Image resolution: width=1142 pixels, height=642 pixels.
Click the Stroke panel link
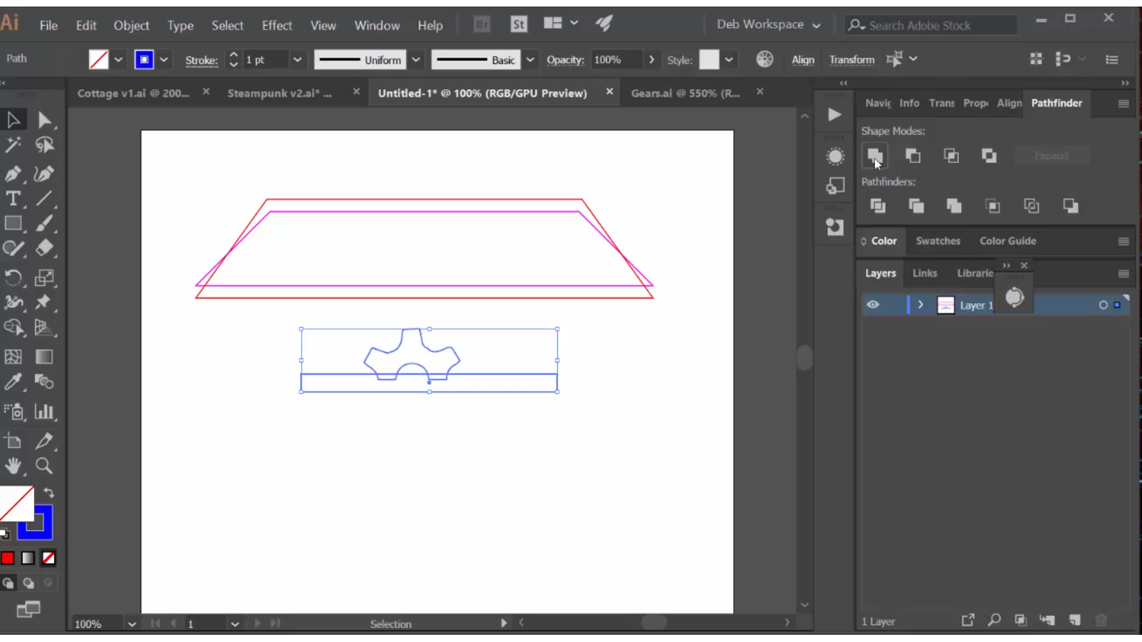[201, 60]
